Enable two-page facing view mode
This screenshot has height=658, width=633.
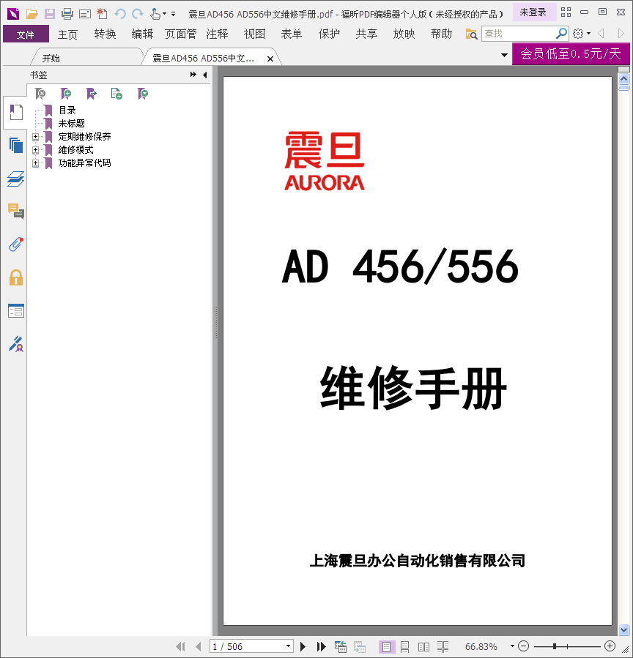(423, 647)
